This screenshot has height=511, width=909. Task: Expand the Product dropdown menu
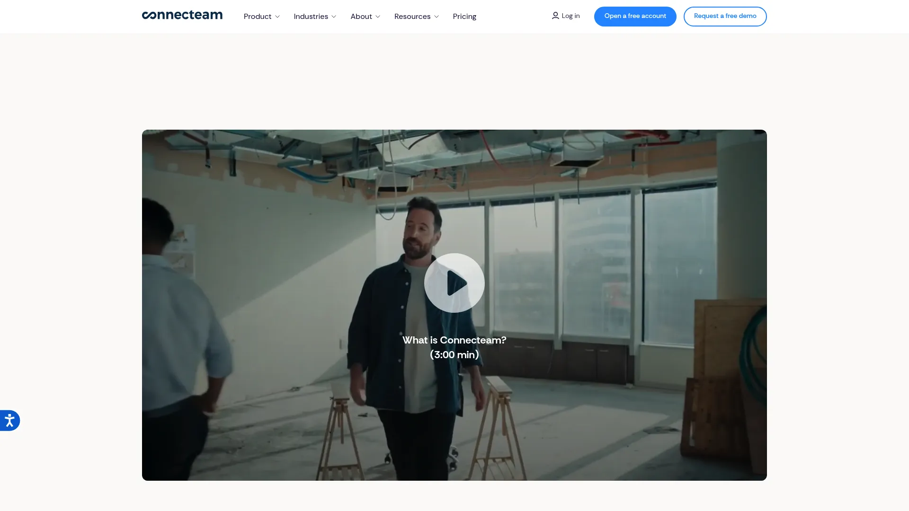262,17
